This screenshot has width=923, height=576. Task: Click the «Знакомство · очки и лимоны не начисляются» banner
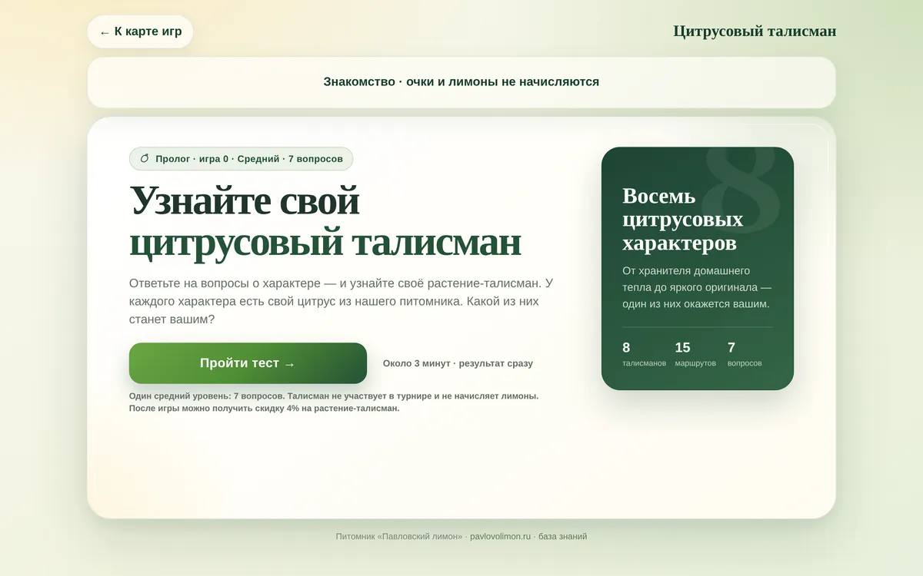[x=461, y=82]
